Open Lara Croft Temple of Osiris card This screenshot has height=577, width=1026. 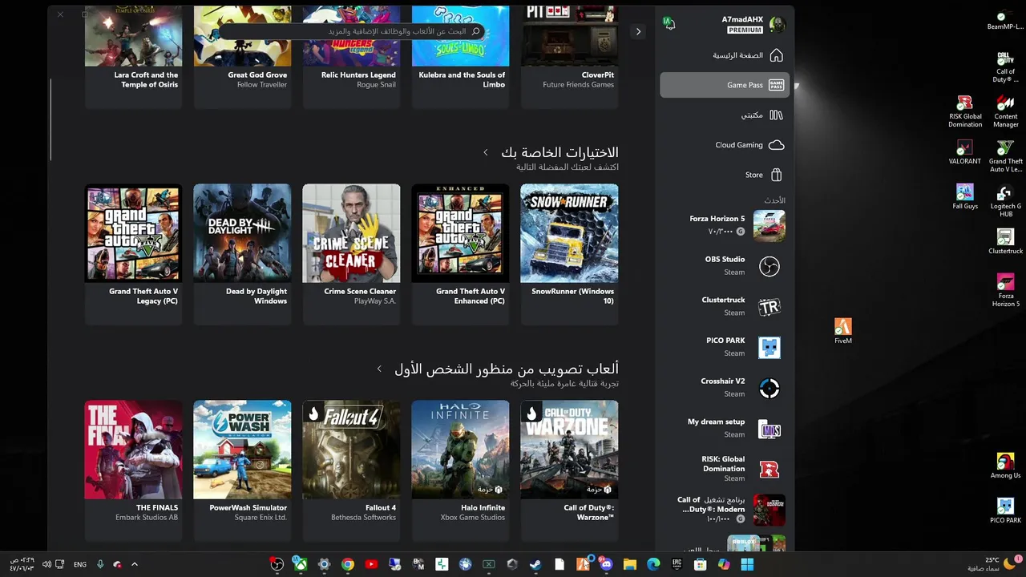pos(133,56)
